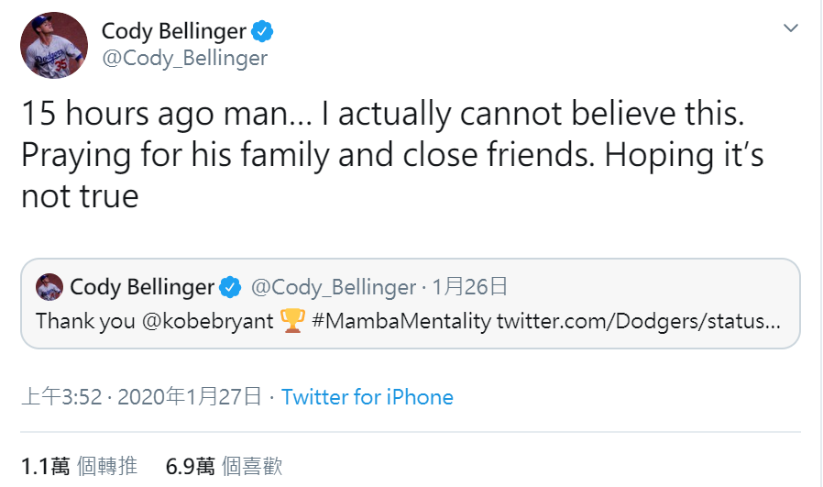The width and height of the screenshot is (823, 487).
Task: Click the blue verified badge beside author name
Action: [263, 31]
